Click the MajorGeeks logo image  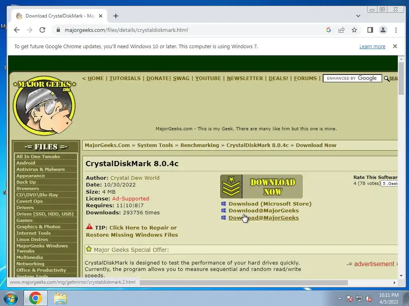tap(45, 105)
